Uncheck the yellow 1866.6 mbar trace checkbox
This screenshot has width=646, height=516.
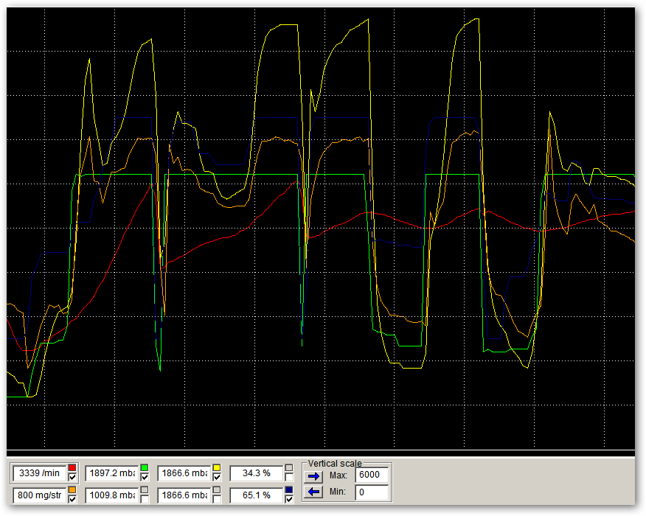217,477
